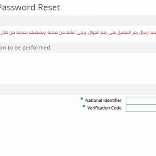Screen dimensions: 156x156
Task: Click the gray section bar above the form
Action: click(78, 90)
